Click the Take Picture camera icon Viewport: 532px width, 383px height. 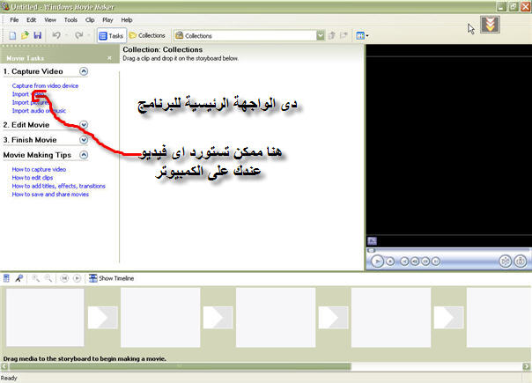click(521, 261)
